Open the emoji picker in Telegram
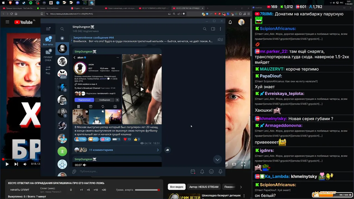This screenshot has height=199, width=354. tap(211, 172)
